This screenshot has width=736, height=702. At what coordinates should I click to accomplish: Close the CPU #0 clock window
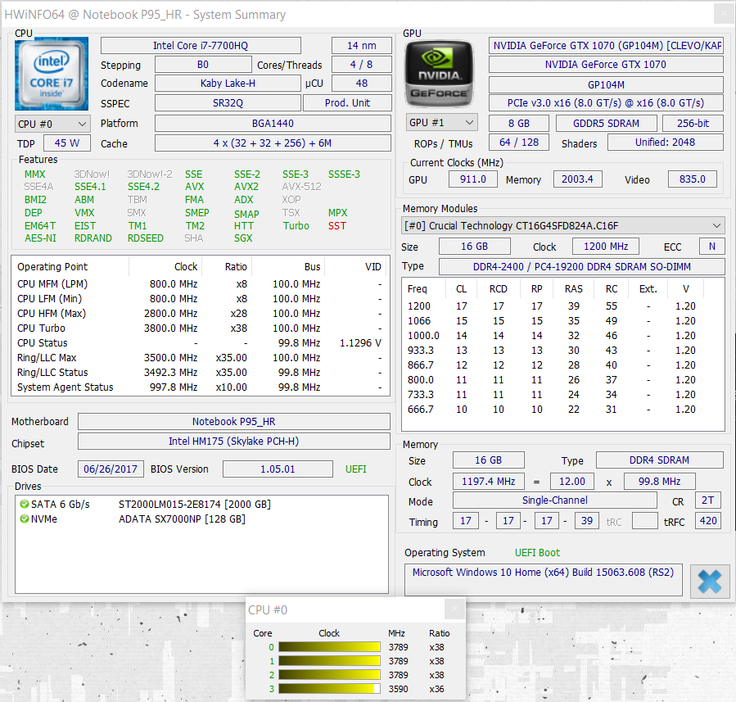[454, 609]
